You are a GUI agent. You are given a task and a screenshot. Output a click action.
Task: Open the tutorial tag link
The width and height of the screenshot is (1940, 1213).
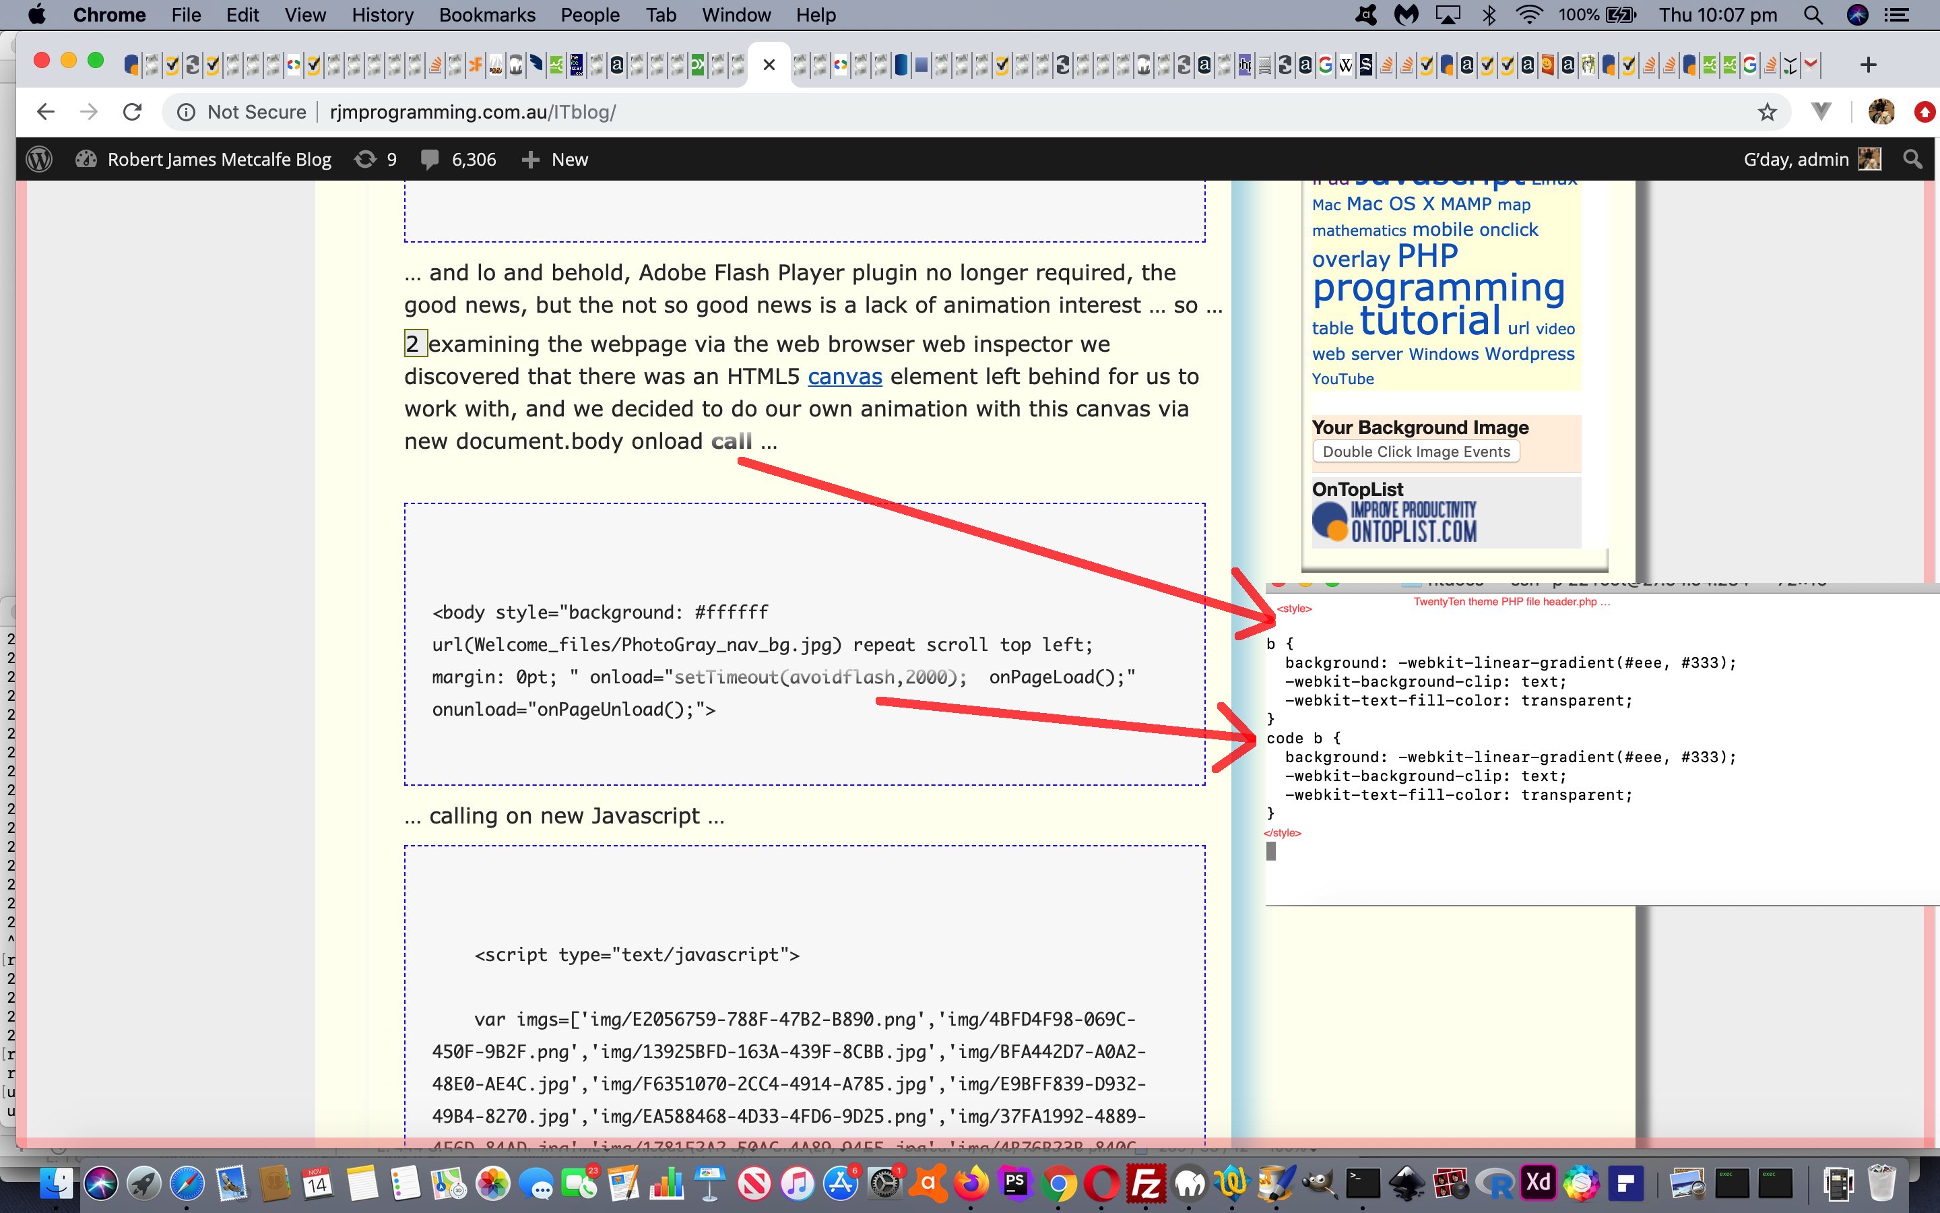coord(1430,321)
